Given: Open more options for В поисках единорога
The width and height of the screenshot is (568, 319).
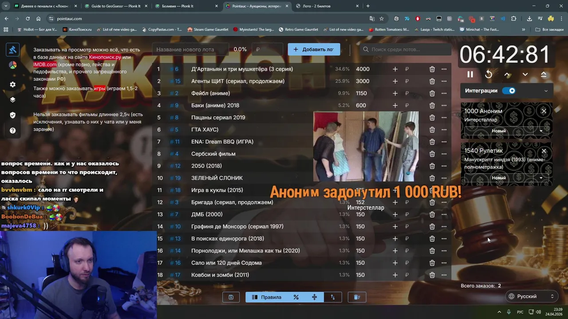Looking at the screenshot, I should (444, 239).
